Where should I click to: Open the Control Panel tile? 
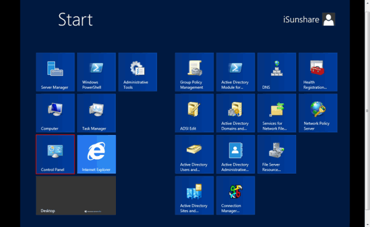(55, 154)
